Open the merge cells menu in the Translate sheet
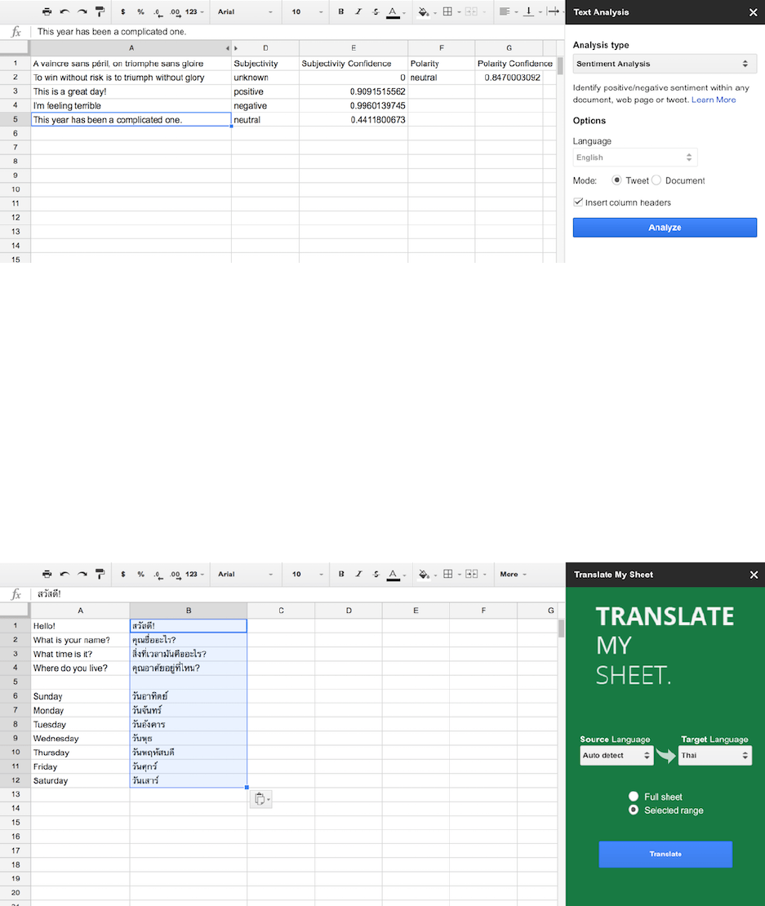The height and width of the screenshot is (906, 765). click(x=475, y=574)
